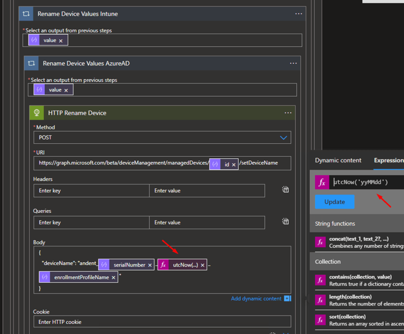The height and width of the screenshot is (334, 404).
Task: Open HTTP Rename Device ellipsis menu
Action: [x=288, y=113]
